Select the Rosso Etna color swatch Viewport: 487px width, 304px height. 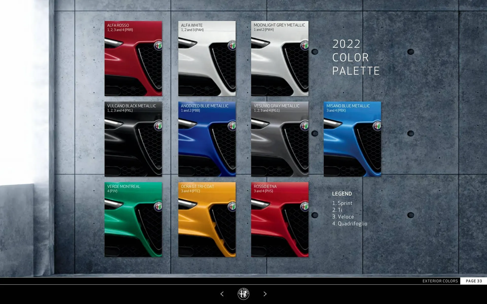point(280,220)
